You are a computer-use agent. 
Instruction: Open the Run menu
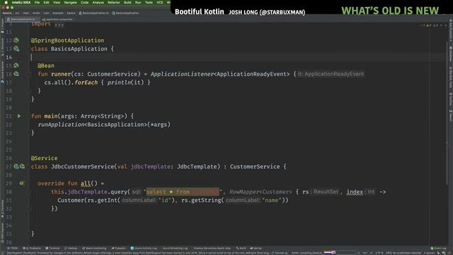(138, 2)
